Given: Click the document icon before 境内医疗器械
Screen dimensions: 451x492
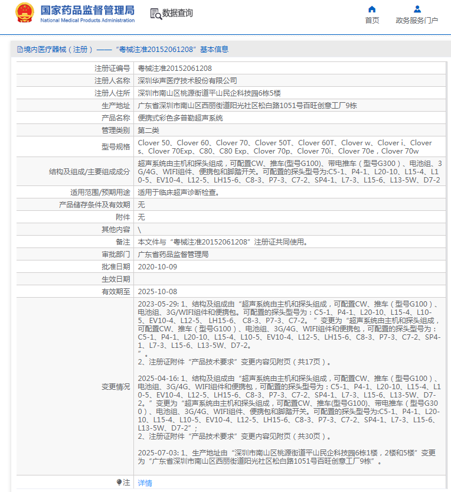Looking at the screenshot, I should [19, 50].
